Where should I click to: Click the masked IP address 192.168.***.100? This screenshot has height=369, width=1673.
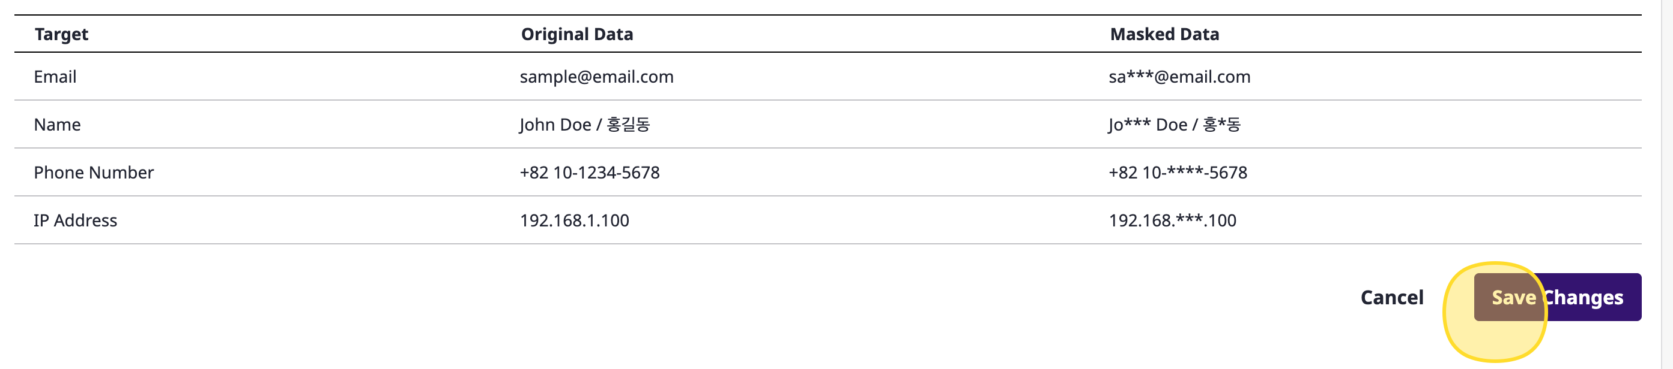coord(1172,221)
